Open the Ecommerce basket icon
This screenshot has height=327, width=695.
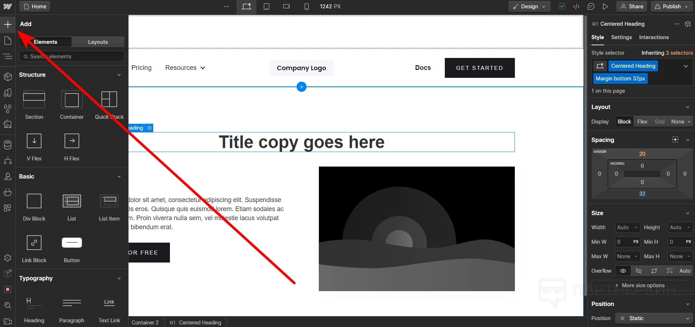pos(8,192)
